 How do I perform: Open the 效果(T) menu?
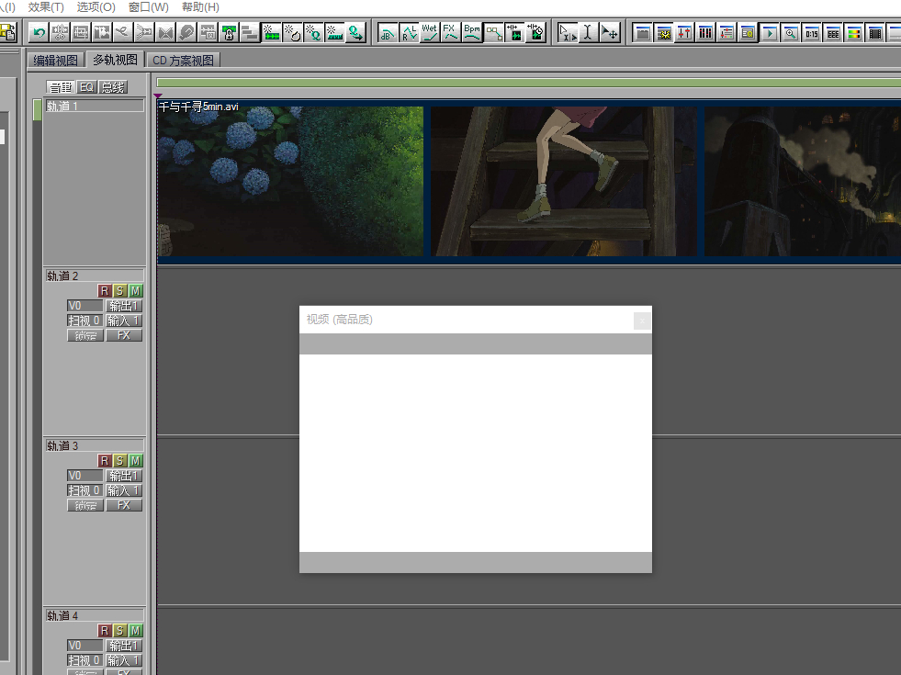pos(46,6)
